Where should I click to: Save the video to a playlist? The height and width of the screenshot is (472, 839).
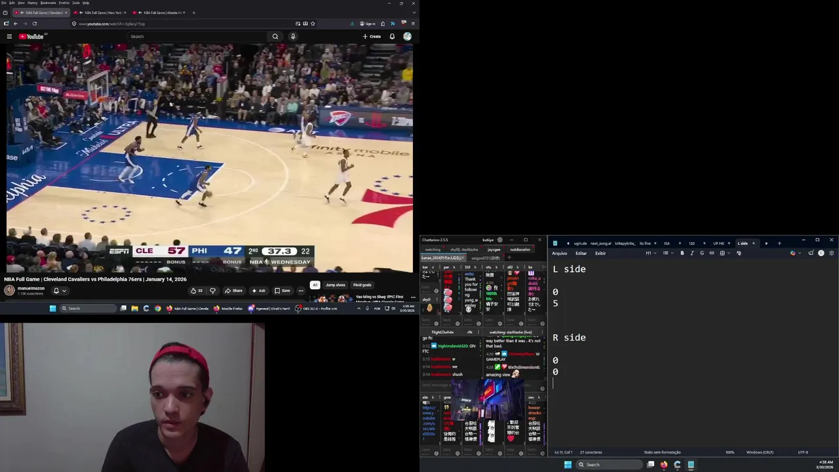coord(283,290)
